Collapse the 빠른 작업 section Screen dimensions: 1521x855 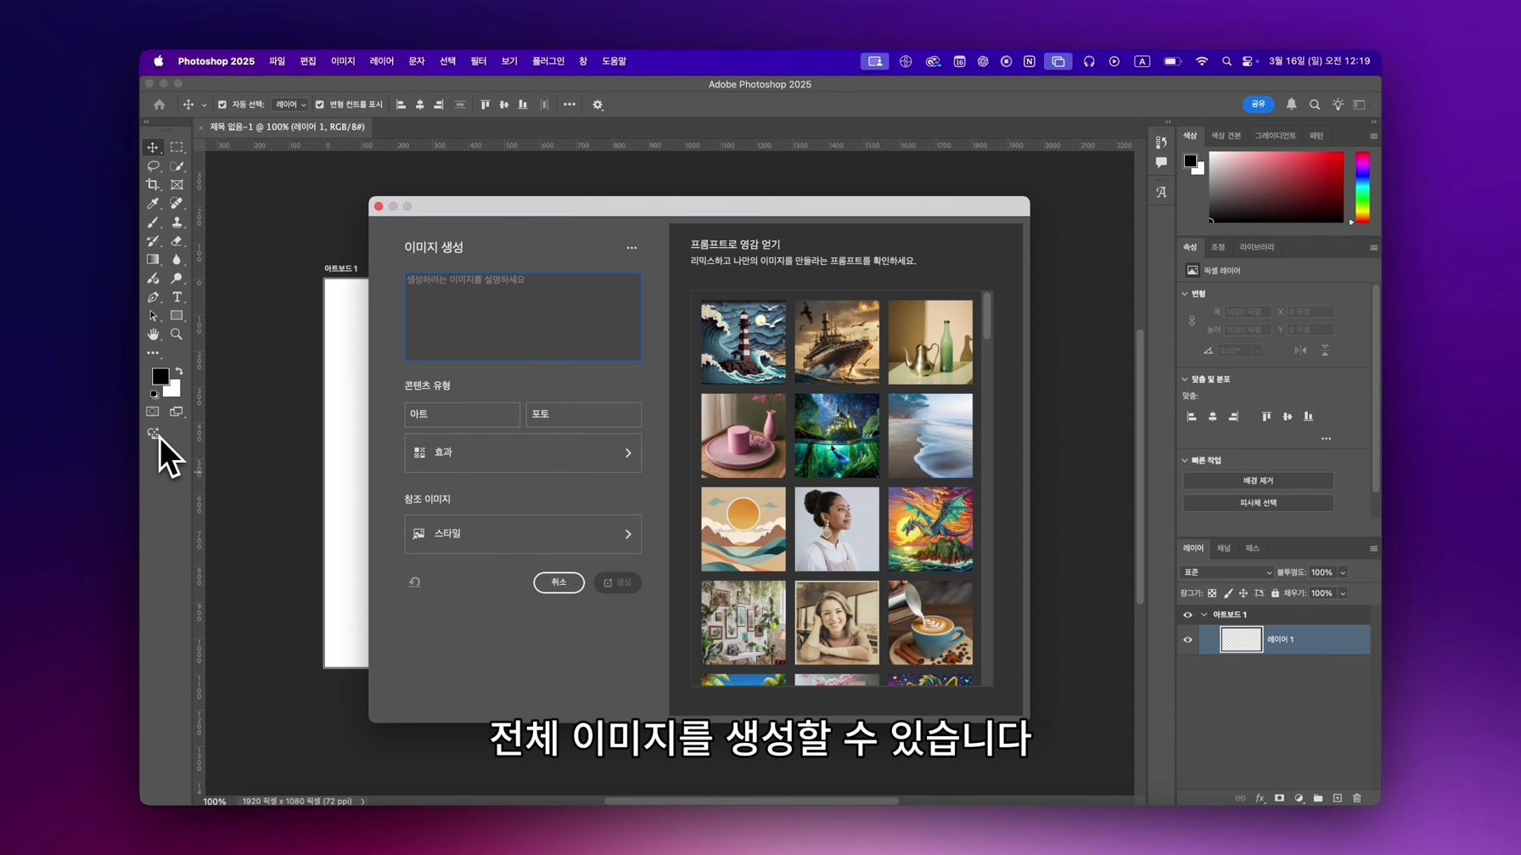[1185, 460]
